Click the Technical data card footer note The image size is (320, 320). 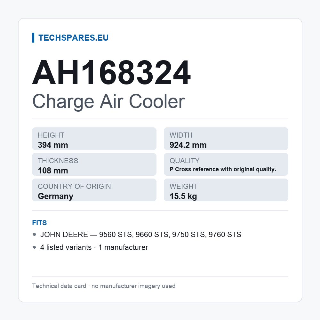point(104,286)
